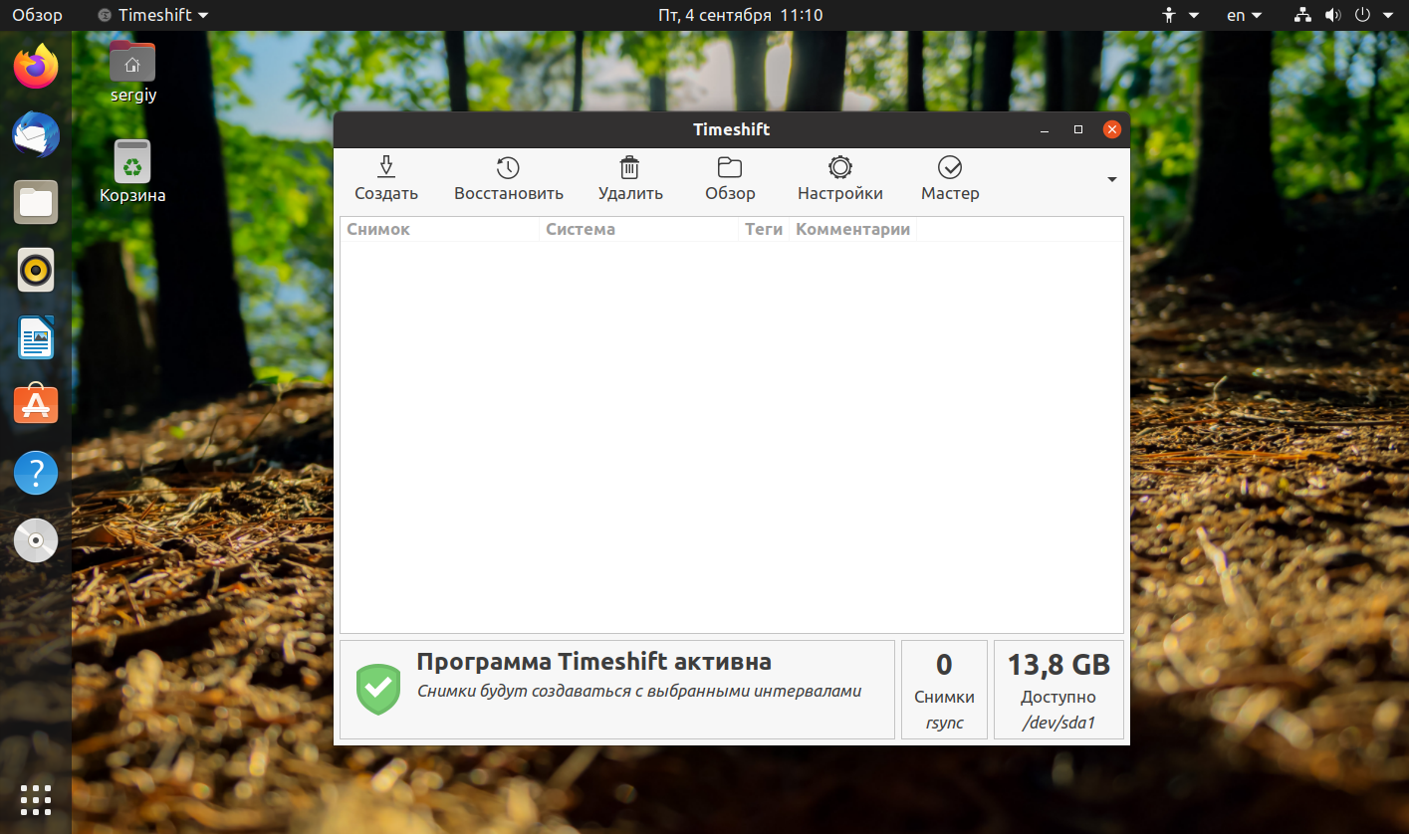1409x834 pixels.
Task: Open LibreOffice Writer from the dock
Action: (36, 337)
